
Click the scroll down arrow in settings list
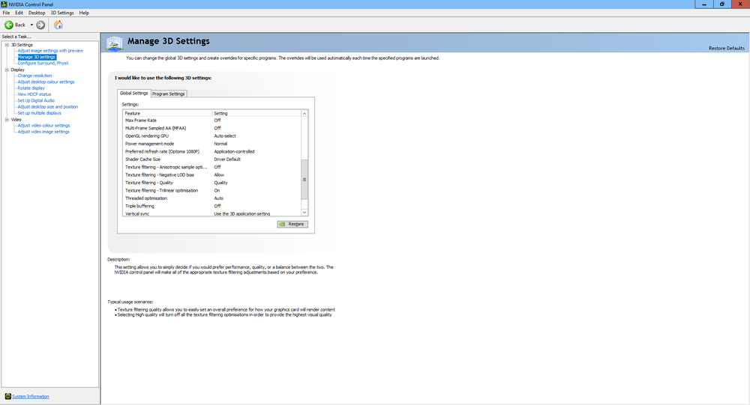[304, 213]
